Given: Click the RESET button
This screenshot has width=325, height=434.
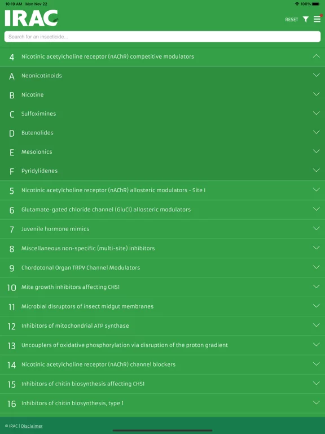Looking at the screenshot, I should point(292,19).
